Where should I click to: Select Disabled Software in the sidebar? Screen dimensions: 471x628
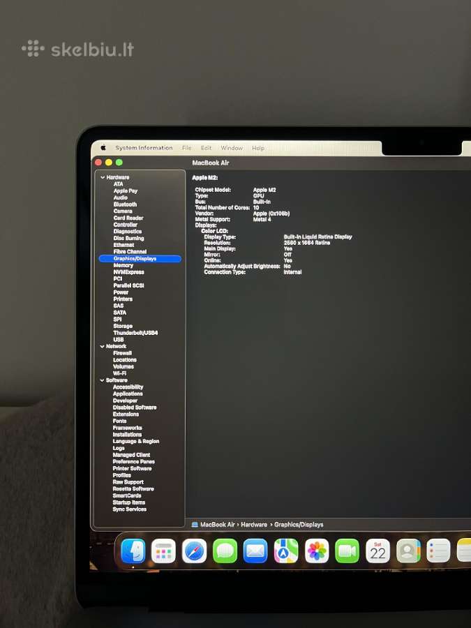[x=135, y=408]
